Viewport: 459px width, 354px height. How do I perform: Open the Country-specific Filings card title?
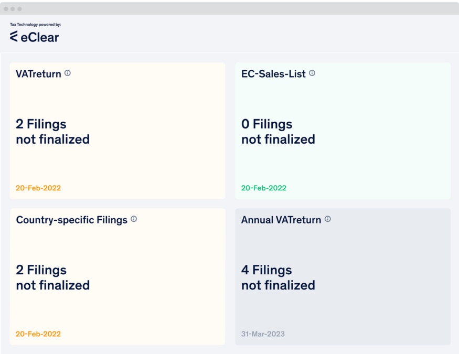(72, 220)
